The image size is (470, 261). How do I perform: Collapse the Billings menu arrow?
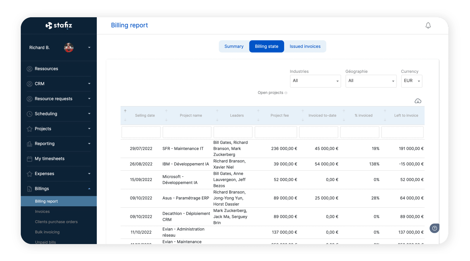point(89,189)
